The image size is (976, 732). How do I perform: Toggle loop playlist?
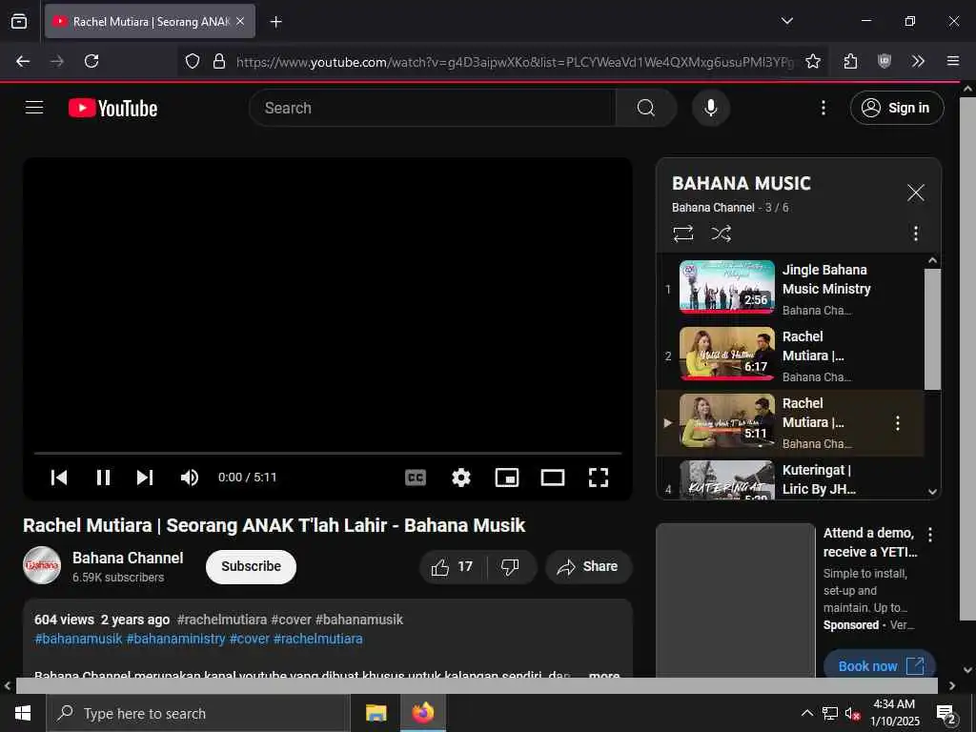click(682, 234)
